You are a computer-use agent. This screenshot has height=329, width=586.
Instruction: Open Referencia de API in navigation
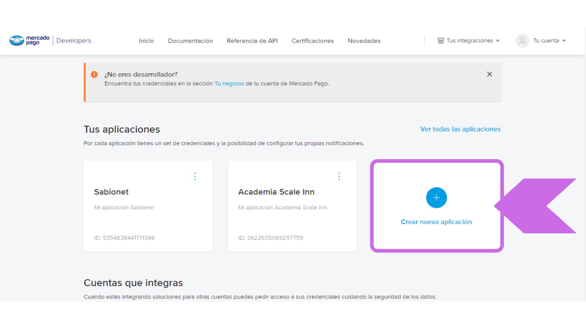click(252, 41)
